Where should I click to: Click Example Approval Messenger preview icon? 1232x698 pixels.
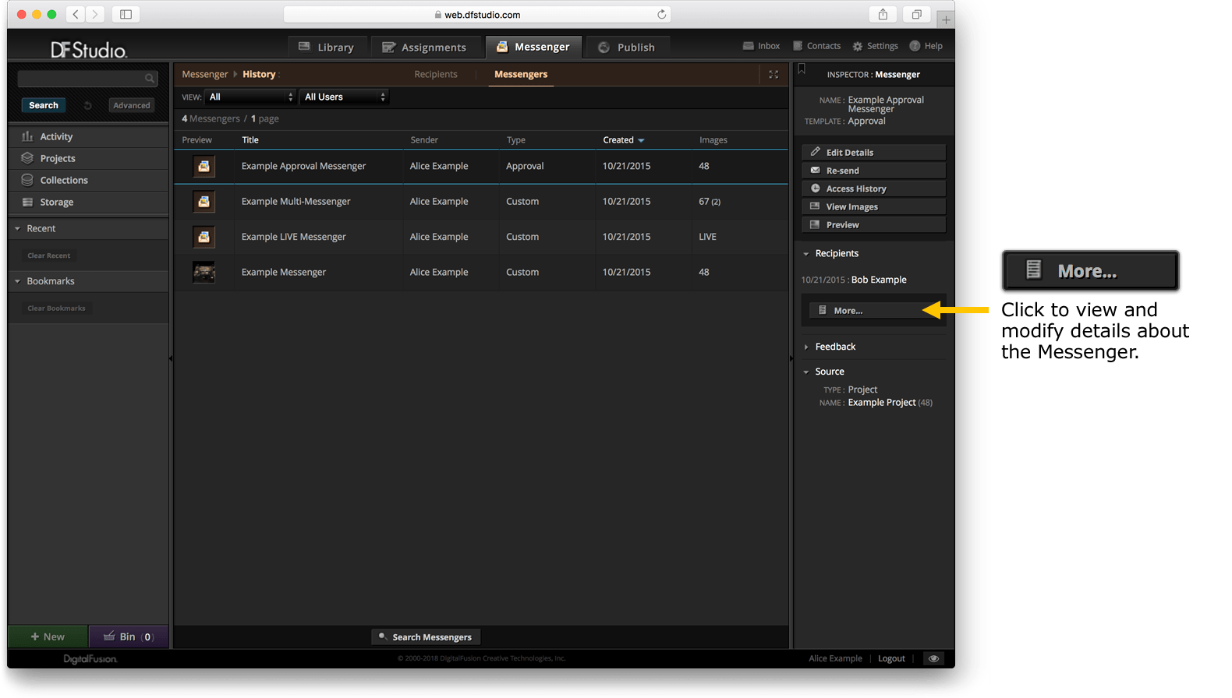pos(204,166)
